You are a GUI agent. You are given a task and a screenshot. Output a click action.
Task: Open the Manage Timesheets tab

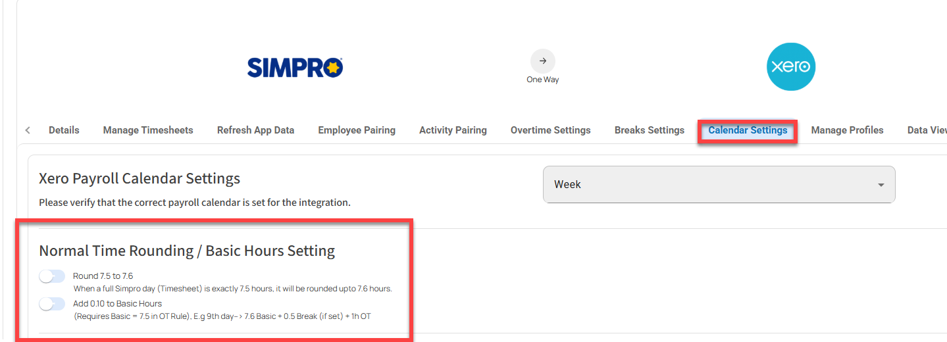(148, 130)
